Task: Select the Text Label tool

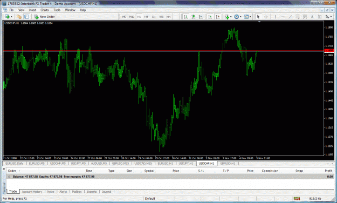Action: 320,17
